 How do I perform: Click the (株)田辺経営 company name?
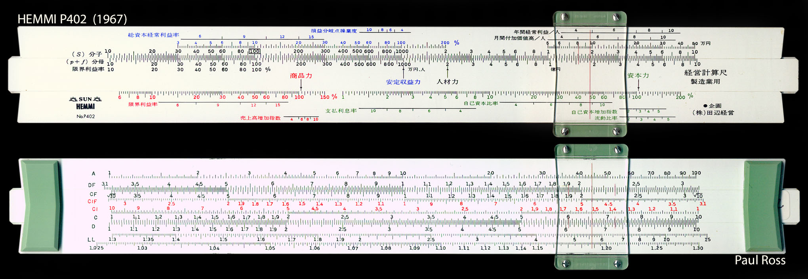pyautogui.click(x=713, y=113)
